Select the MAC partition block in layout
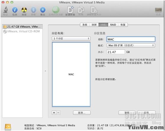Viewport: 165px width, 131px height. (71, 75)
